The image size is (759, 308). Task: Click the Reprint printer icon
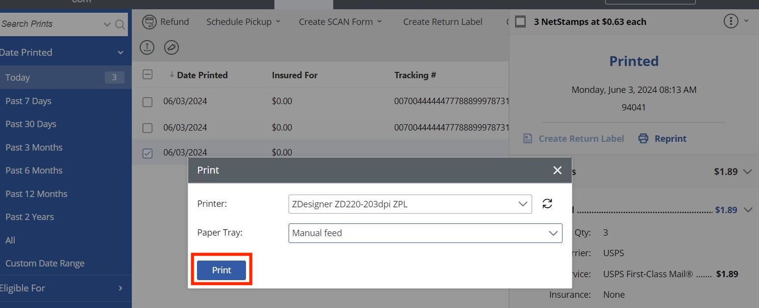tap(643, 138)
